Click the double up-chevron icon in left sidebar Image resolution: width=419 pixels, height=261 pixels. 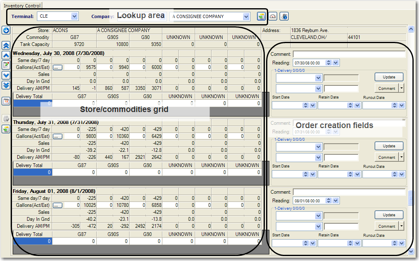[6, 46]
